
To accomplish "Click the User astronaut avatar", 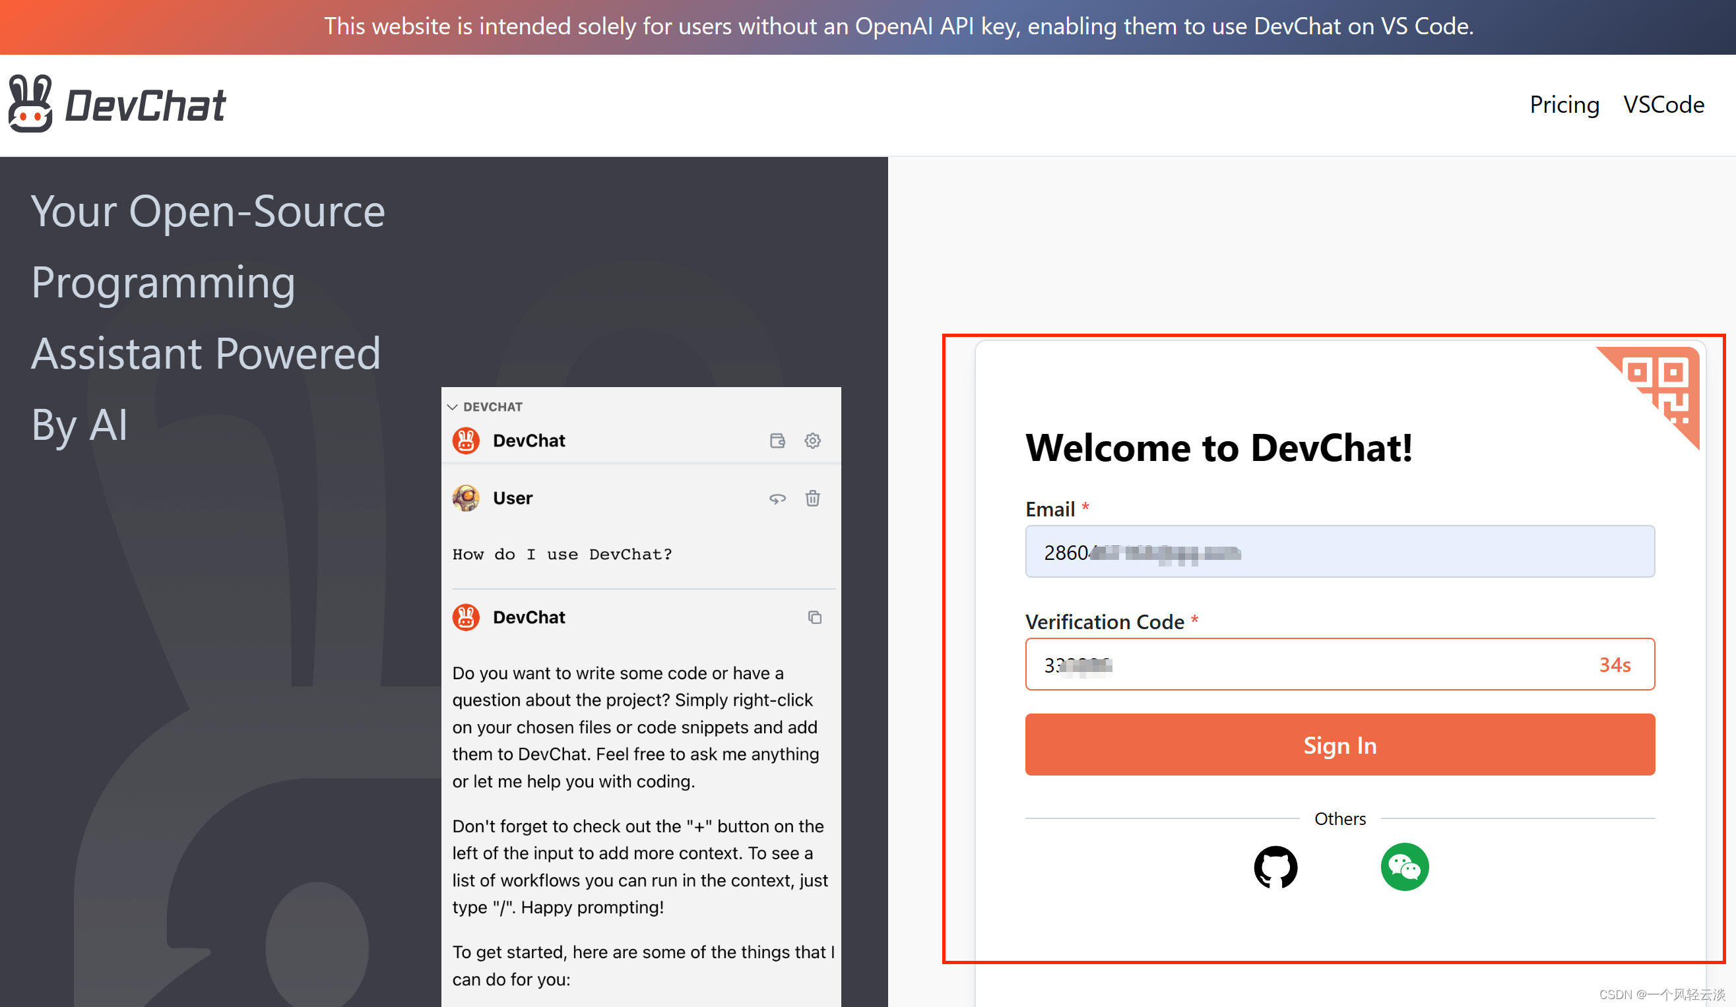I will coord(467,498).
